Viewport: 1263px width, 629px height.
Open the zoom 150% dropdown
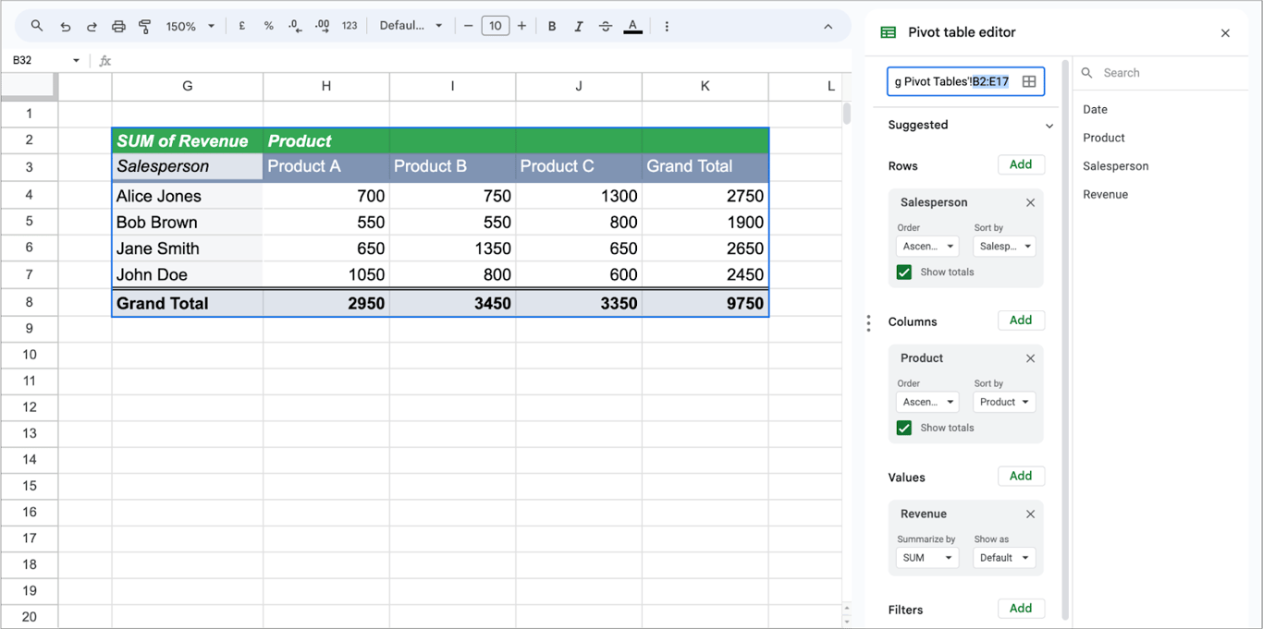point(190,26)
